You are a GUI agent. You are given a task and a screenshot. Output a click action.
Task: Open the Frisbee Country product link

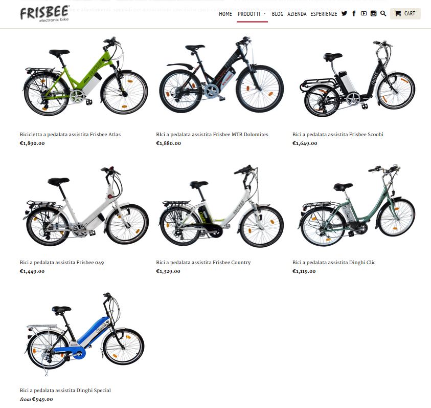click(203, 263)
